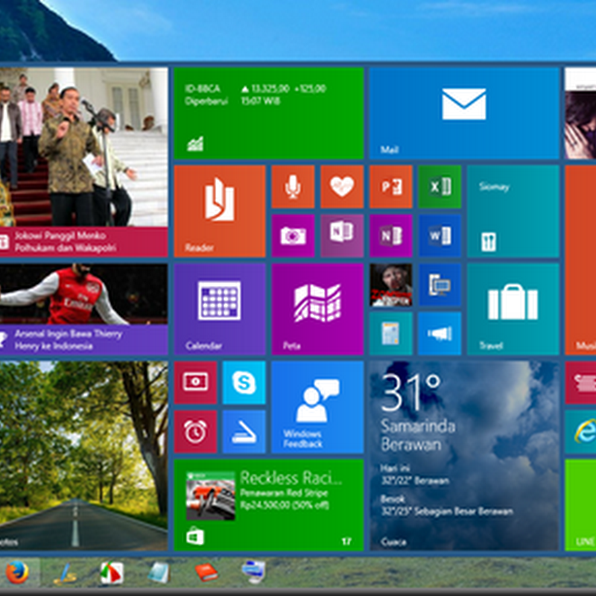Image resolution: width=596 pixels, height=596 pixels.
Task: Open the Travel suitcase tile
Action: pyautogui.click(x=513, y=309)
